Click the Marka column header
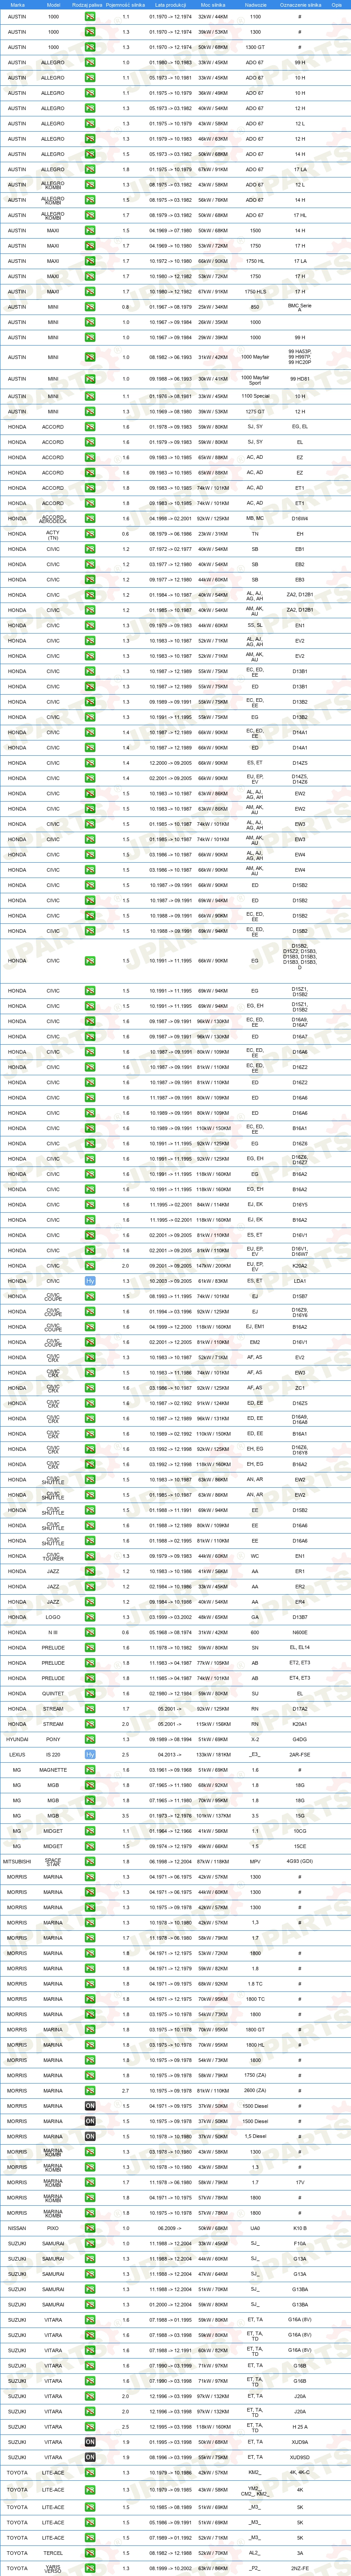Screen dimensions: 351x2576 [17, 5]
